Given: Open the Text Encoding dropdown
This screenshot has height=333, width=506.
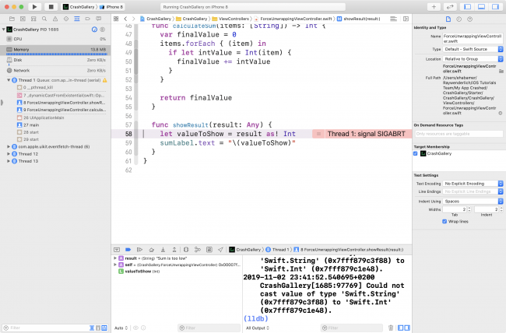Looking at the screenshot, I should pos(471,185).
